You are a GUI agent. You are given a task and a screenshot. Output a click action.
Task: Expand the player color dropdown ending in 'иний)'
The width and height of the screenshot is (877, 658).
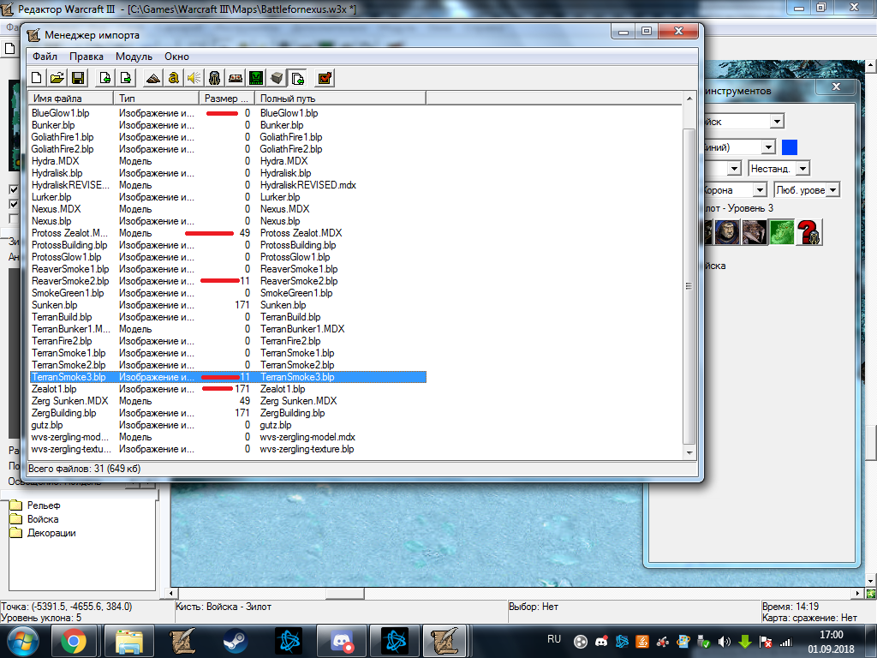768,147
